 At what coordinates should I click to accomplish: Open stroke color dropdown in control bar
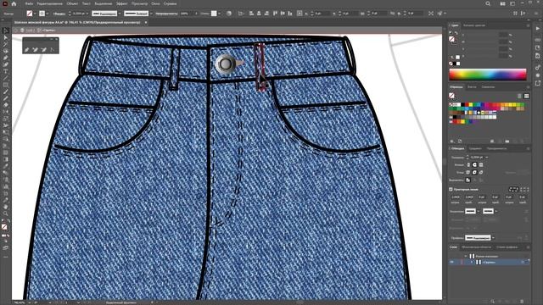point(48,14)
